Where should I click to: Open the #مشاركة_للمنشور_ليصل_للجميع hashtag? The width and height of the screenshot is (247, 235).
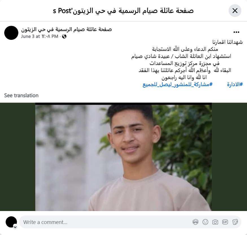click(178, 84)
